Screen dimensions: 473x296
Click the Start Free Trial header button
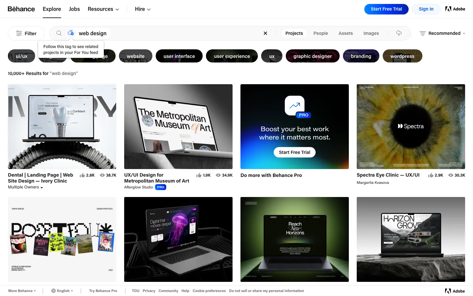(386, 9)
